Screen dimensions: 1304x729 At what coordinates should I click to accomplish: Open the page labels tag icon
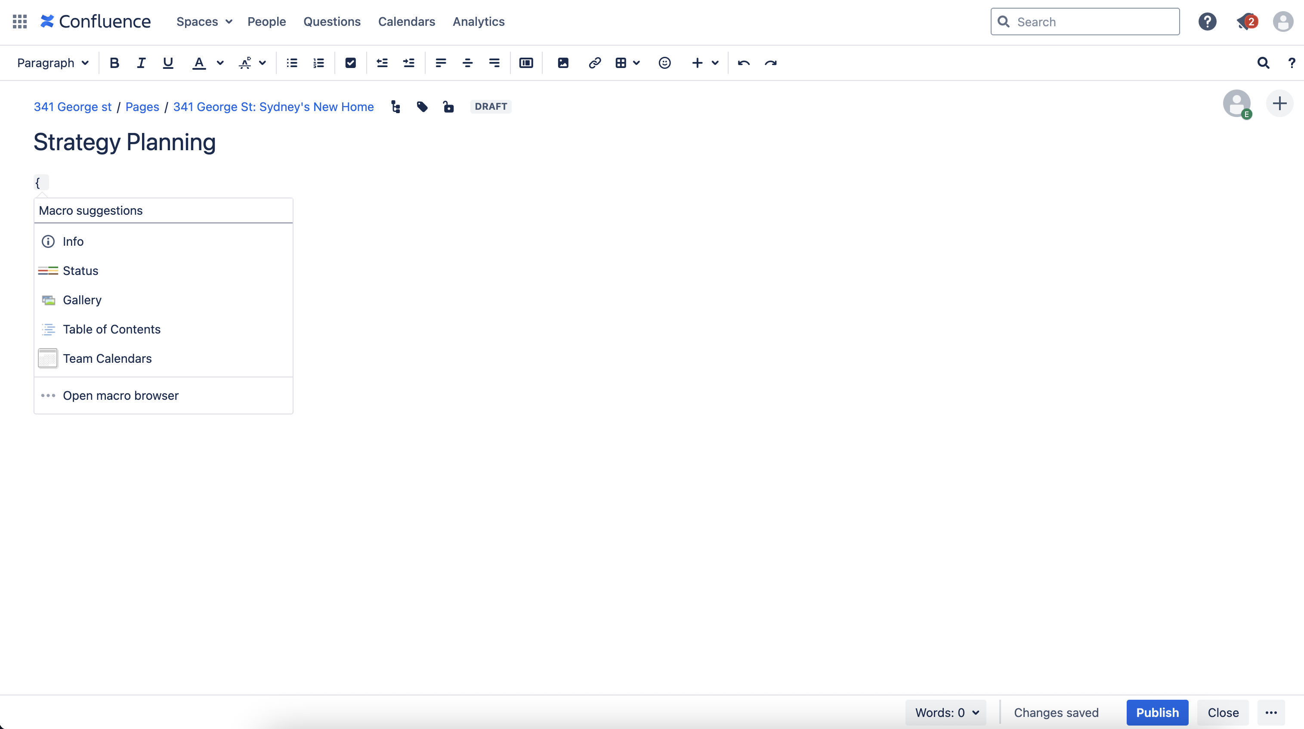422,107
